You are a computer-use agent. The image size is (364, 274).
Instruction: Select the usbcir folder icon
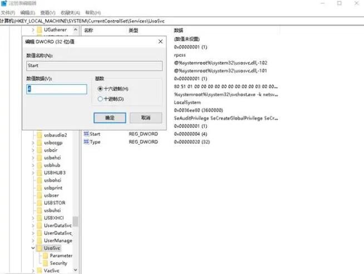(40, 150)
